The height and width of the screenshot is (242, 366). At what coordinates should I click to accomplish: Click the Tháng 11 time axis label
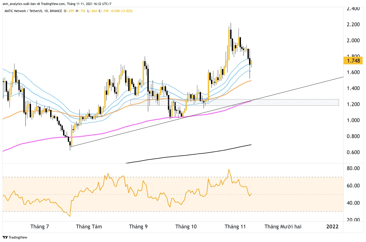235,227
